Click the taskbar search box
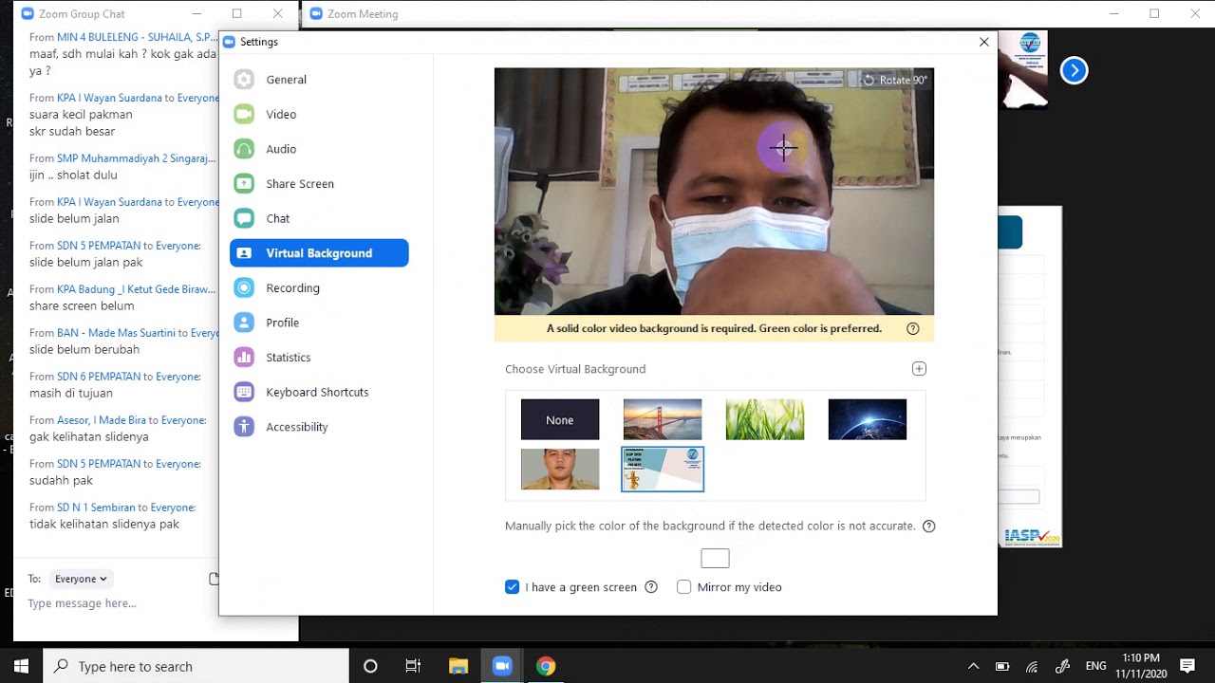The width and height of the screenshot is (1215, 683). [197, 666]
